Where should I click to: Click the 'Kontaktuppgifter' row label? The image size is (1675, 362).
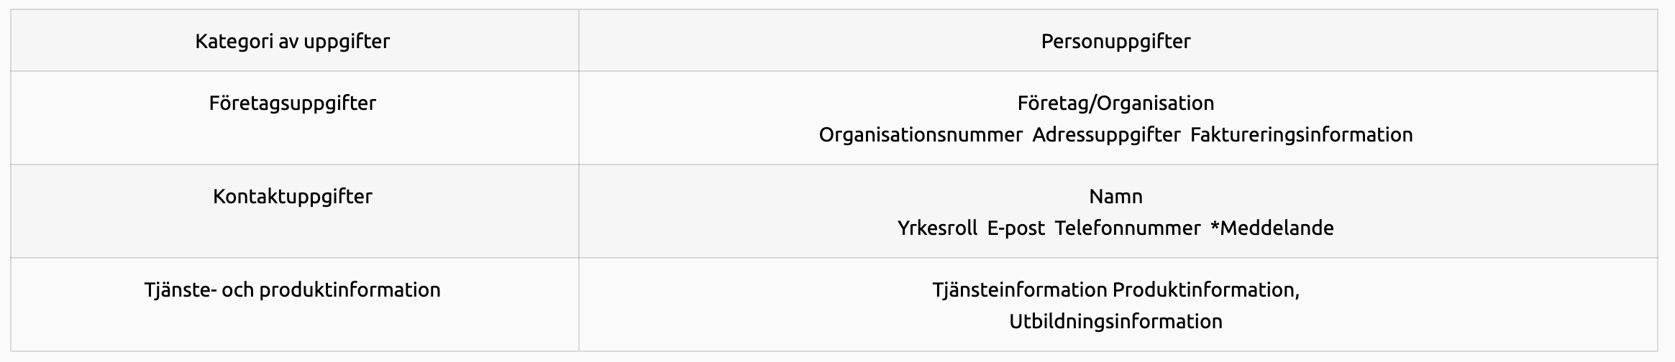(x=293, y=196)
